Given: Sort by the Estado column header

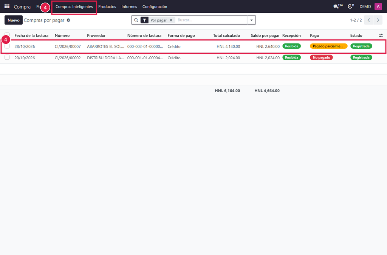Looking at the screenshot, I should [356, 36].
